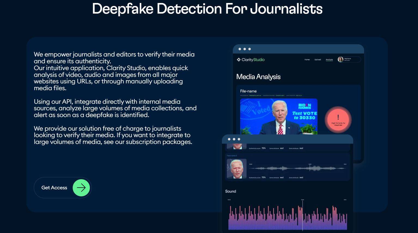418x233 pixels.
Task: Open the 'Text VOTE to 30330' video thumbnail
Action: click(279, 116)
